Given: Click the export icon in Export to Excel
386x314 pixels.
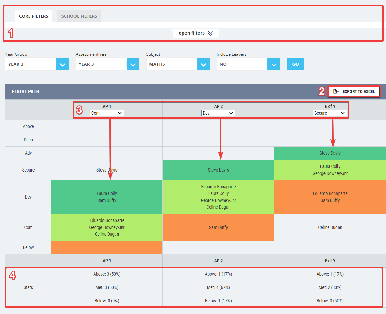Looking at the screenshot, I should 336,91.
